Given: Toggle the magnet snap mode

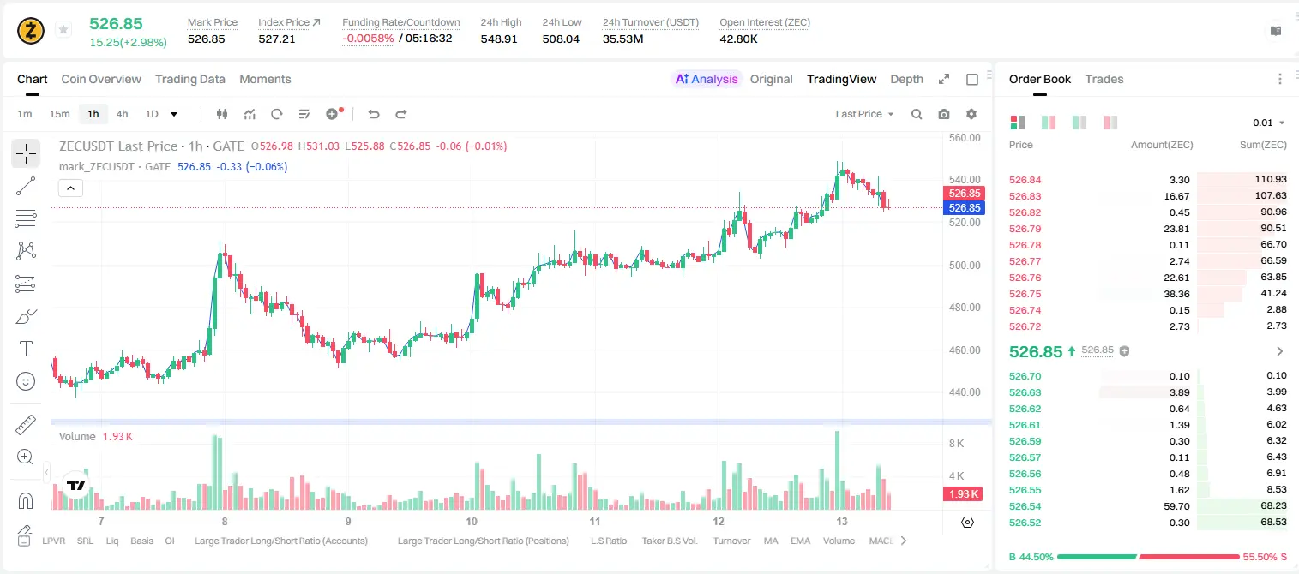Looking at the screenshot, I should (26, 499).
